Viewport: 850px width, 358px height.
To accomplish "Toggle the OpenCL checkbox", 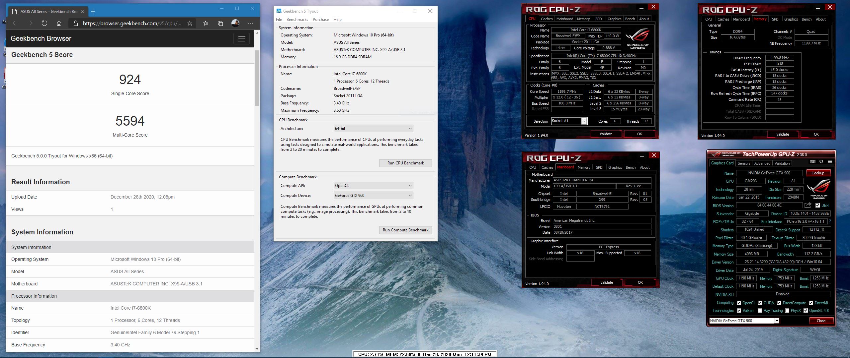I will click(x=739, y=303).
